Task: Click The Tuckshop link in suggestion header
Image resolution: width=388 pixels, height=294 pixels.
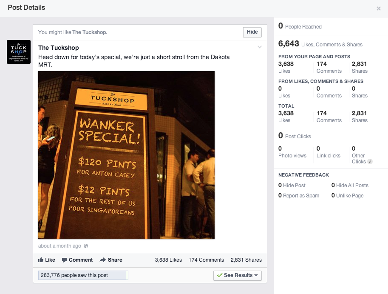Action: [89, 32]
